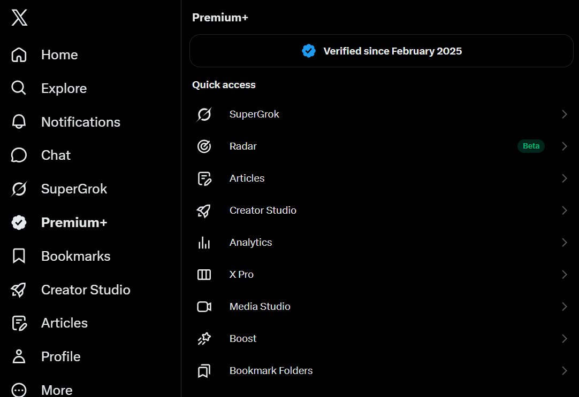Click the Articles icon in sidebar

pyautogui.click(x=19, y=323)
